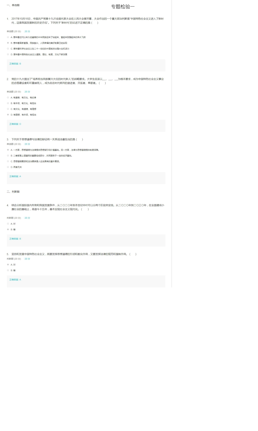The image size is (258, 431).
Task: Mark question 5 as B 错
Action: pyautogui.click(x=8, y=271)
